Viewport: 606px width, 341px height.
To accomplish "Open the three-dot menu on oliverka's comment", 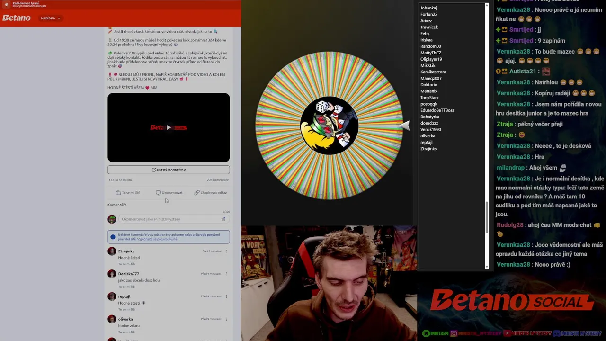I will [x=226, y=319].
